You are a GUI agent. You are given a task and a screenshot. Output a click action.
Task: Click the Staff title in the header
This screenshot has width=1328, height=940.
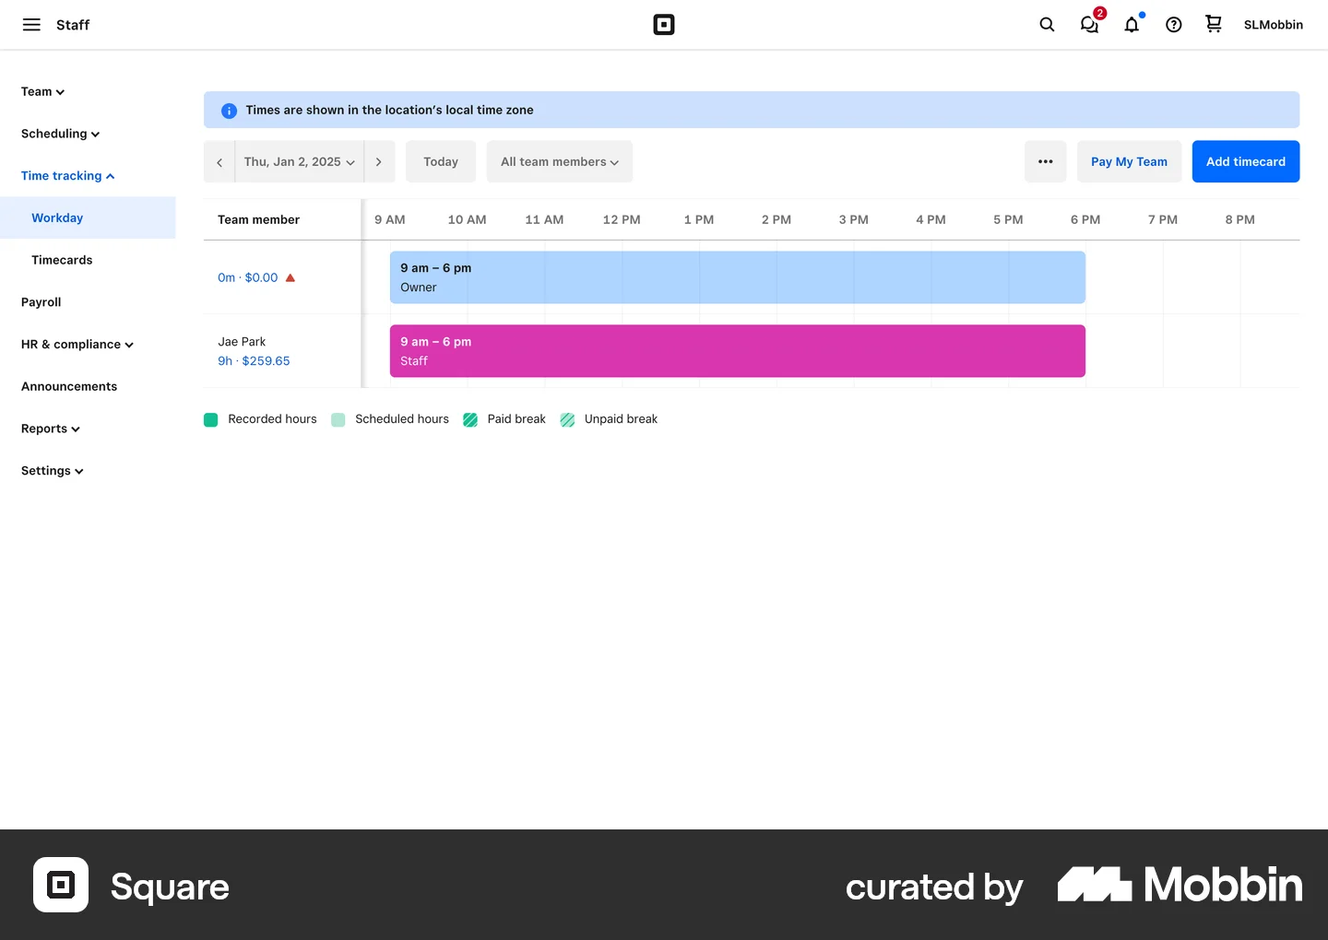(x=73, y=25)
